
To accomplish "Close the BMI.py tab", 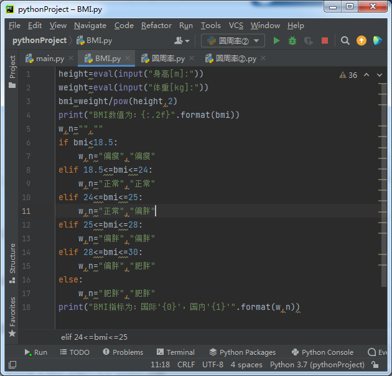I will (128, 58).
